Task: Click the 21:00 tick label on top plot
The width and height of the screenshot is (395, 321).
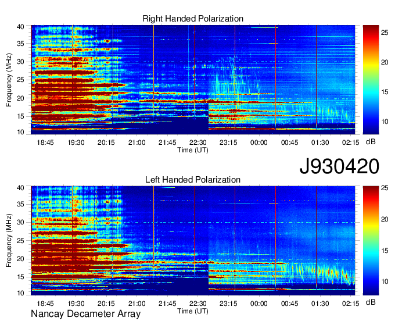Action: (x=137, y=142)
